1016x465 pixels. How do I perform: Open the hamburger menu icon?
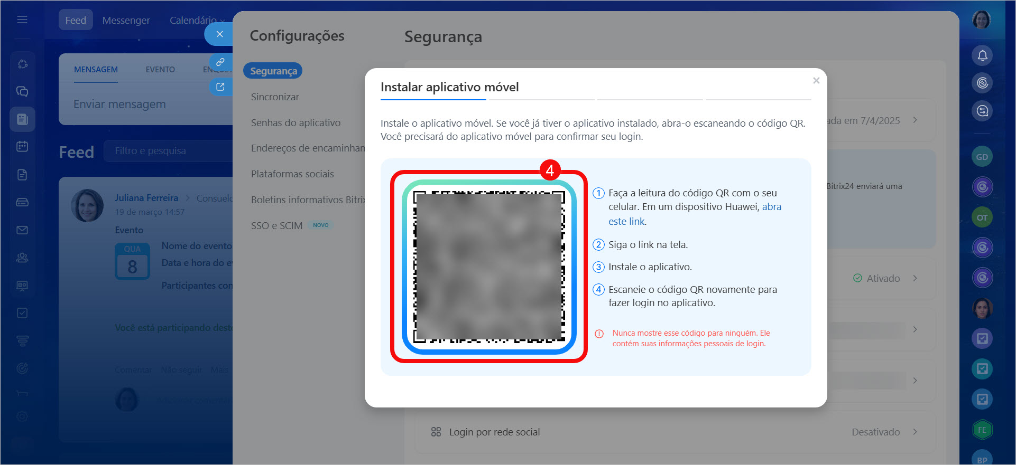click(x=22, y=20)
